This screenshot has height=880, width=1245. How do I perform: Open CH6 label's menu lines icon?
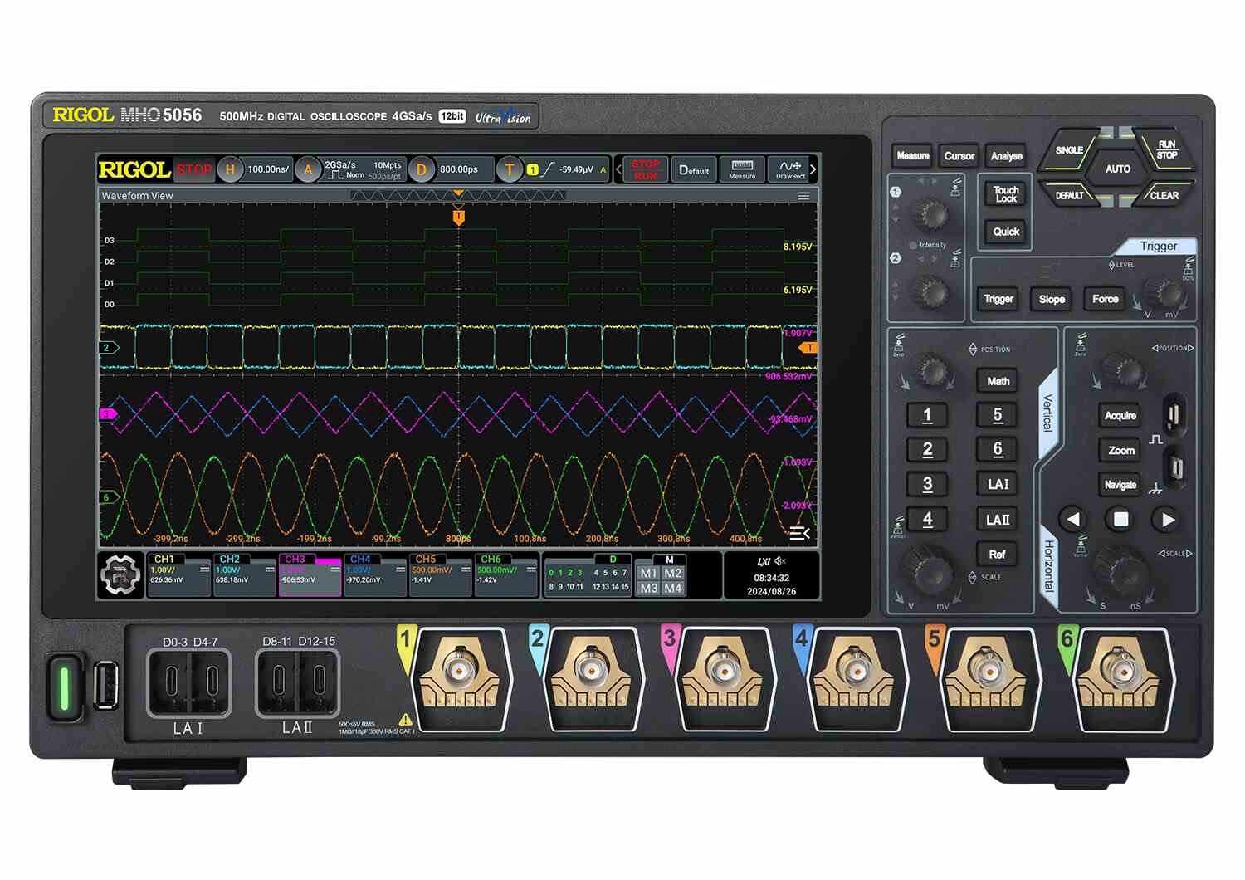click(x=531, y=570)
